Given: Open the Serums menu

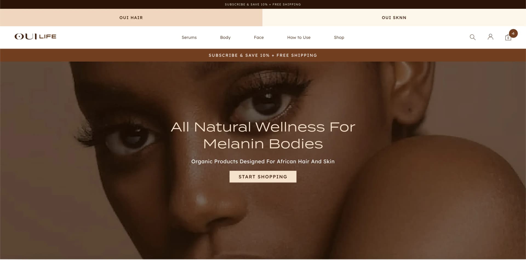Looking at the screenshot, I should 189,37.
